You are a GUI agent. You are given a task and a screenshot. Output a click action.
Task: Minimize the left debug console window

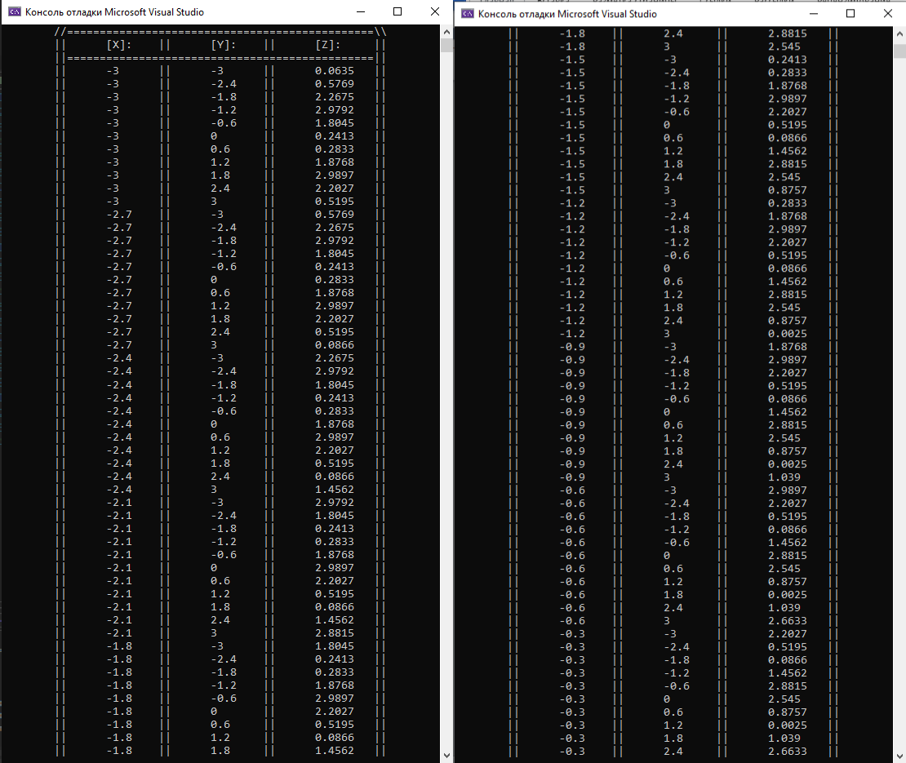point(361,11)
